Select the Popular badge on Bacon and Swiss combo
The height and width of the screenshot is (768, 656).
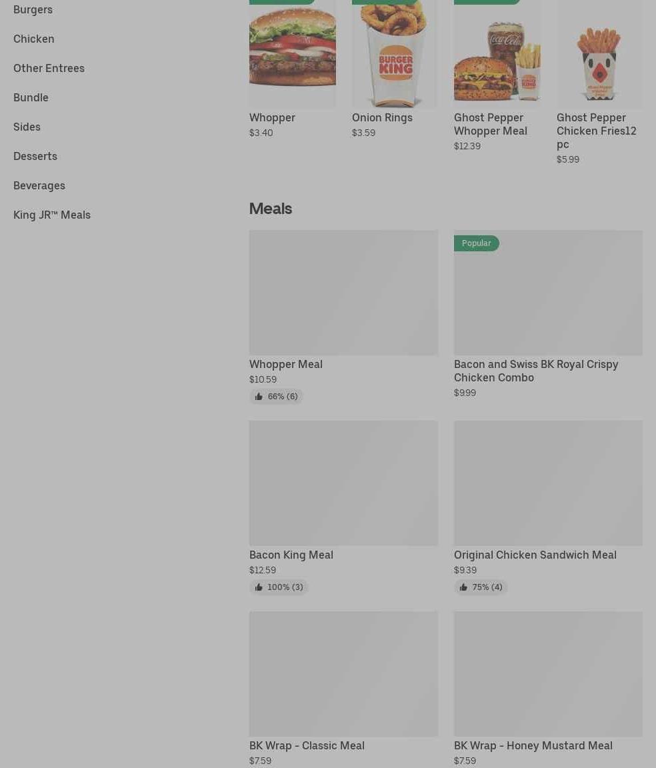click(476, 243)
